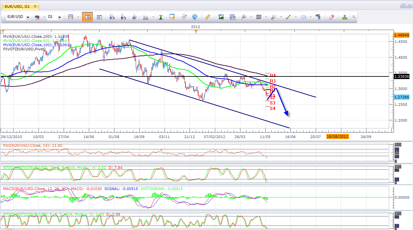The height and width of the screenshot is (230, 413).
Task: Click the chart type icon
Action: (x=70, y=17)
